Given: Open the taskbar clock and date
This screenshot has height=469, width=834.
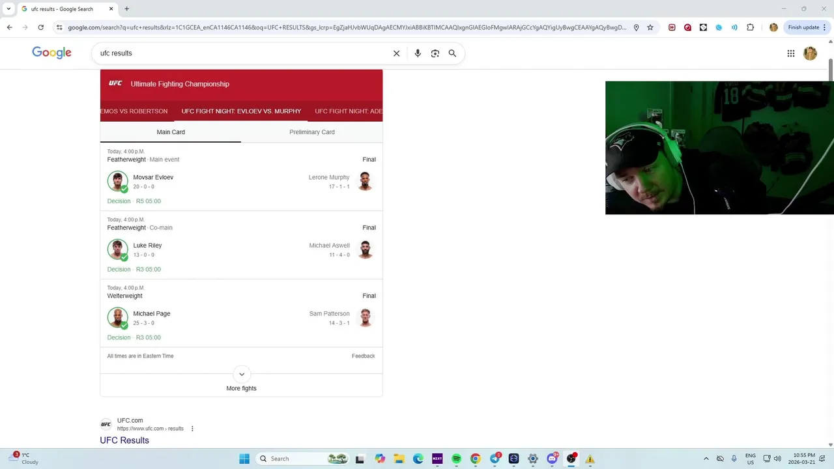Looking at the screenshot, I should pos(801,459).
